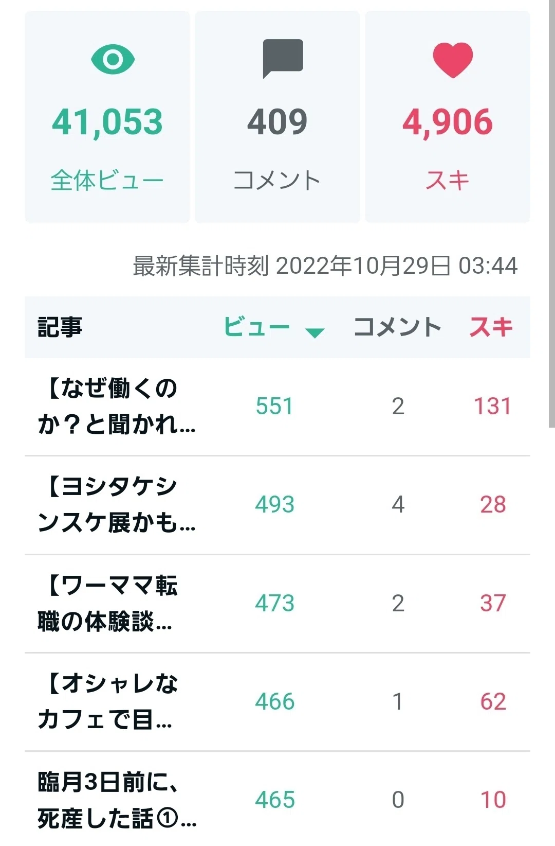The width and height of the screenshot is (555, 846).
Task: Click the 551 view count
Action: tap(274, 407)
